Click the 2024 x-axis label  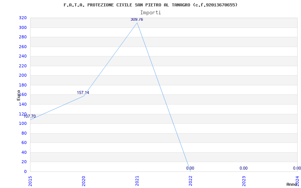pyautogui.click(x=297, y=181)
